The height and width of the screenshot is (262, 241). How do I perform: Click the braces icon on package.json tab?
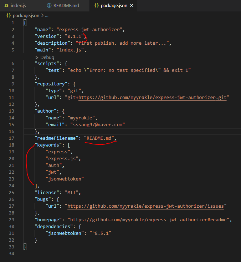[96, 6]
